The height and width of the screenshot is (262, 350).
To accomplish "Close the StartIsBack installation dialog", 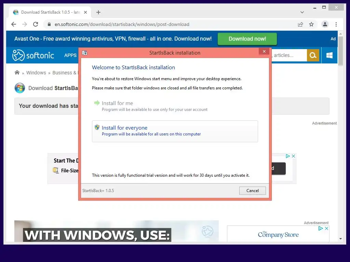I will [264, 52].
